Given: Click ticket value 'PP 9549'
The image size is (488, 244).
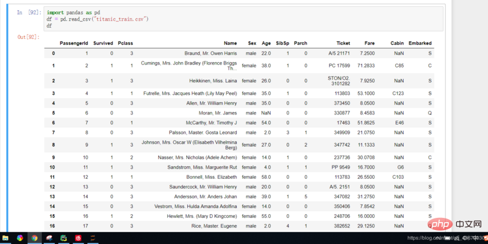Looking at the screenshot, I should (340, 167).
